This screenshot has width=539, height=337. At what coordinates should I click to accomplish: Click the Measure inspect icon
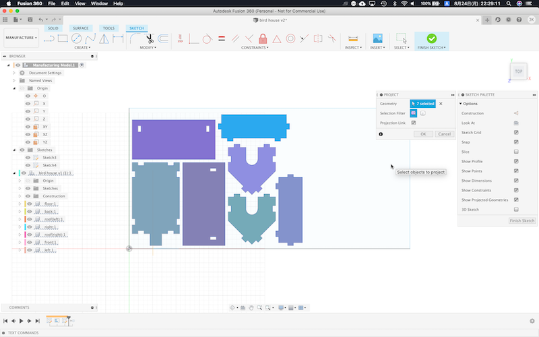point(353,38)
